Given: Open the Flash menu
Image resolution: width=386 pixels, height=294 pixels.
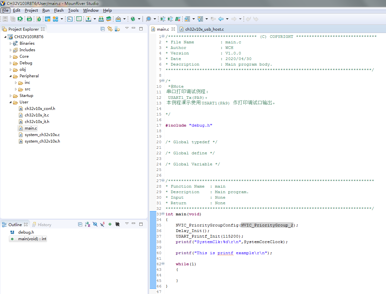Looking at the screenshot, I should coord(59,10).
